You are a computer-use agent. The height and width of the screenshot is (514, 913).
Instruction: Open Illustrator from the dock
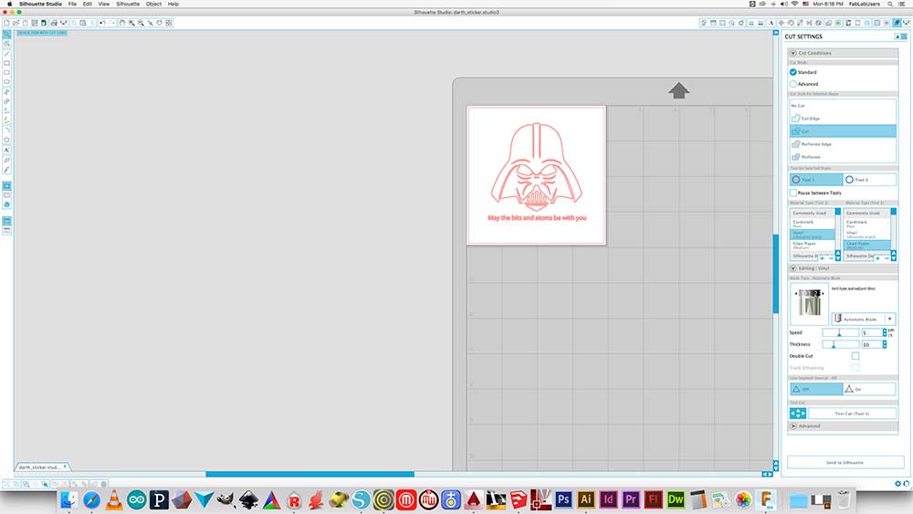pyautogui.click(x=586, y=499)
